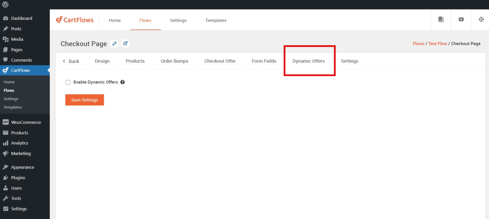Screen dimensions: 489x219
Task: Open WooCommerce in the admin sidebar
Action: 26,122
